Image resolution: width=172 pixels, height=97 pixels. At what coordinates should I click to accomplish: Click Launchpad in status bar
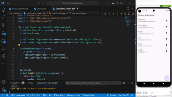18,95
